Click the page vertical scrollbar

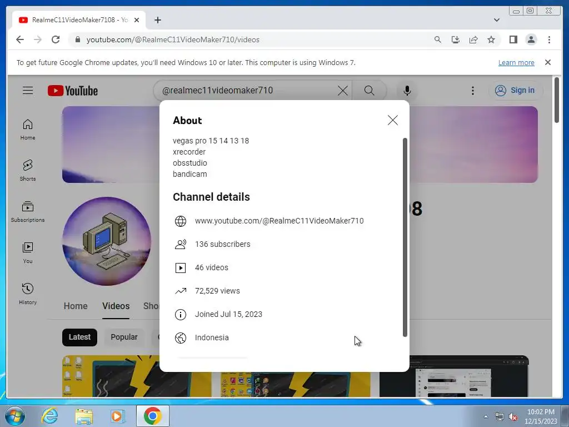[557, 100]
